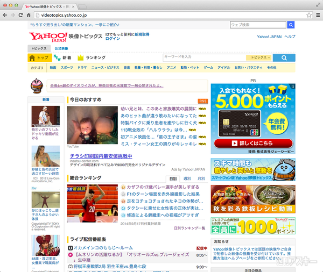
Task: Click the orange RSS badge
Action: 203,101
